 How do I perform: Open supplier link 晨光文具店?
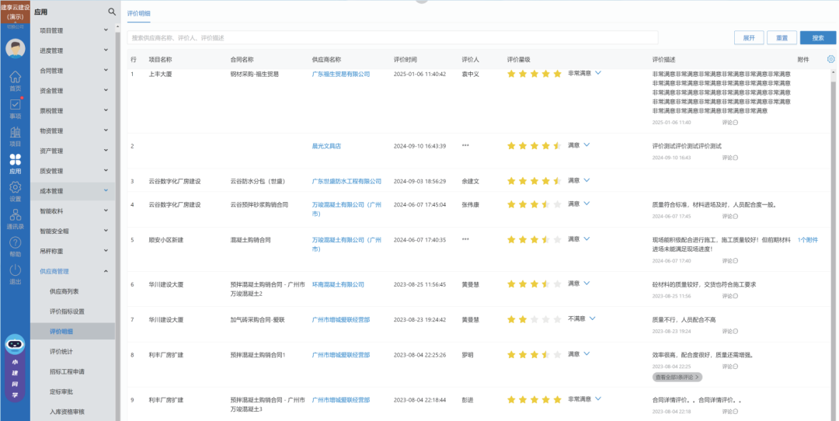[x=326, y=145]
